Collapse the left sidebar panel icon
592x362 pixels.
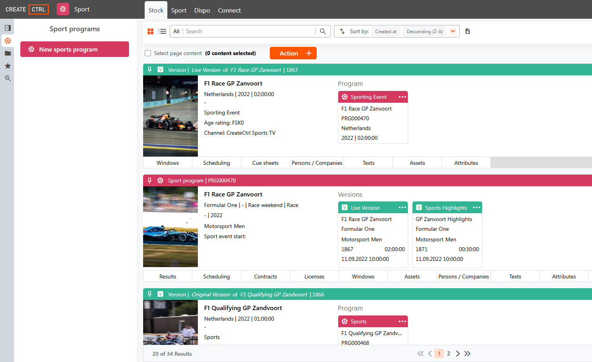7,28
